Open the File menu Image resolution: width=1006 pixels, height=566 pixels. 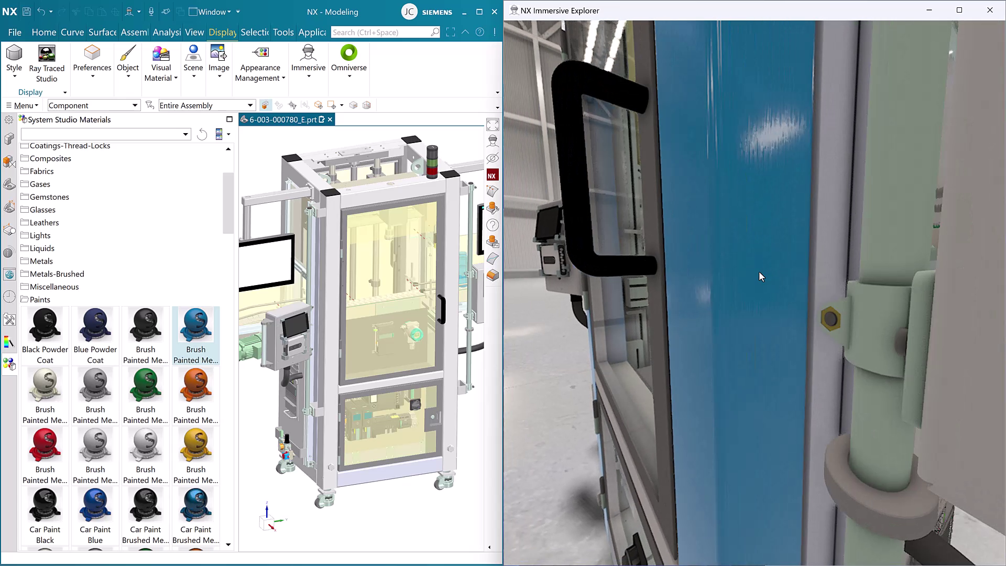[x=15, y=32]
